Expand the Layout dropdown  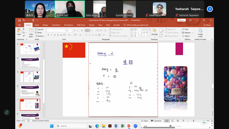[x=40, y=29]
